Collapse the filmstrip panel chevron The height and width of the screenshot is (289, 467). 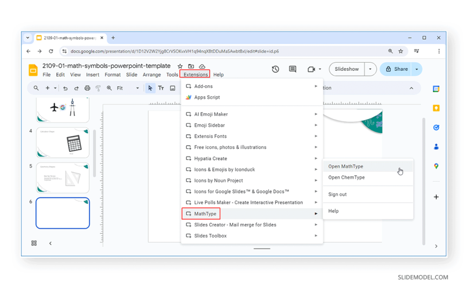click(50, 243)
